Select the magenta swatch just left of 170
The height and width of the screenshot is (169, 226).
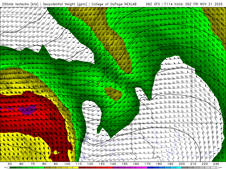(144, 168)
